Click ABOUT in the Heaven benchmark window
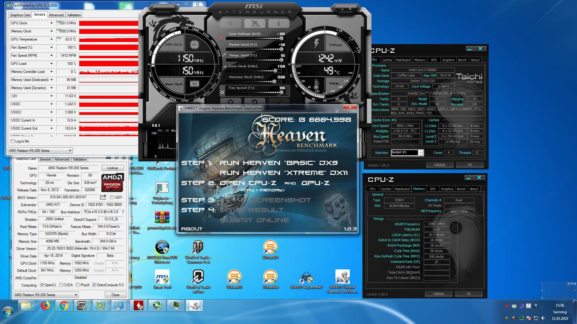 coord(192,229)
